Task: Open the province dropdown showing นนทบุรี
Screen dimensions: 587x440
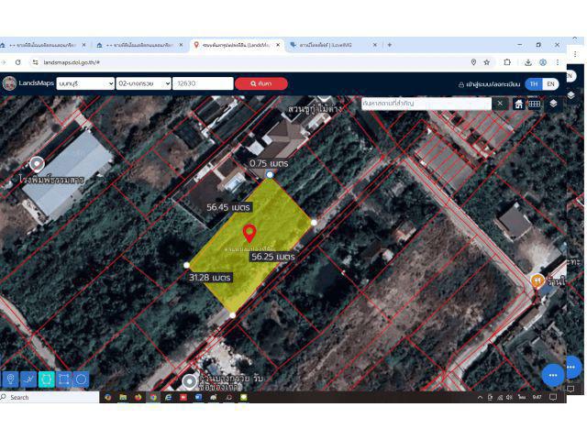Action: point(84,83)
